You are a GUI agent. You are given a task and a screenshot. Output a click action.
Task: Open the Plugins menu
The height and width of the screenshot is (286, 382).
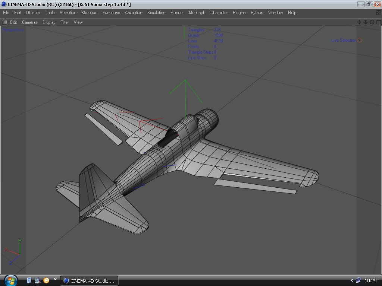click(x=239, y=13)
